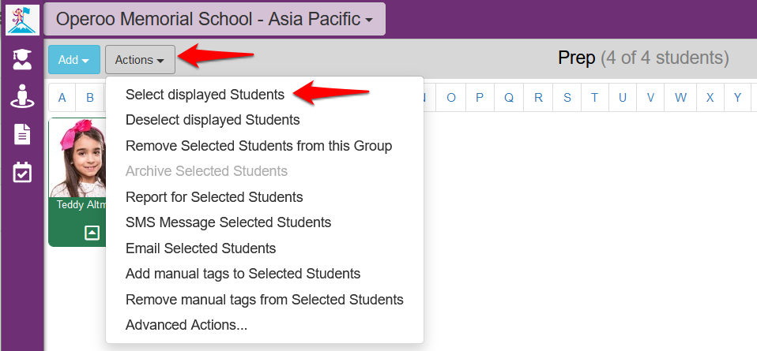Viewport: 757px width, 351px height.
Task: Filter students by letter Y
Action: point(737,97)
